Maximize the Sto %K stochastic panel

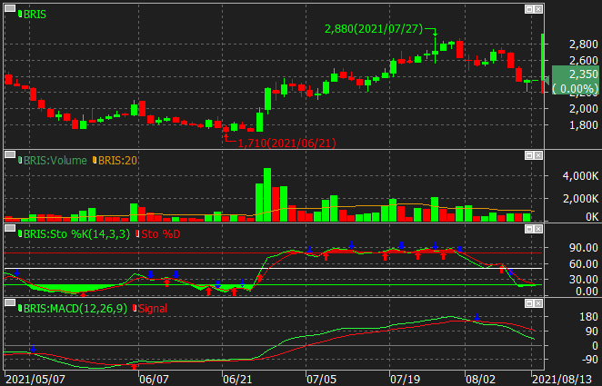529,229
